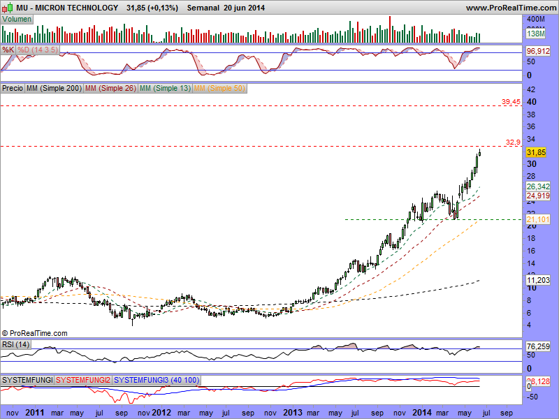Click the Semanal timeframe label
This screenshot has width=559, height=419.
203,8
